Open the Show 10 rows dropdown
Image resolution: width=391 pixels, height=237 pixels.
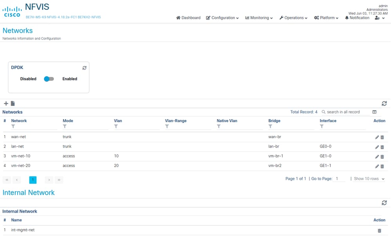(x=369, y=179)
